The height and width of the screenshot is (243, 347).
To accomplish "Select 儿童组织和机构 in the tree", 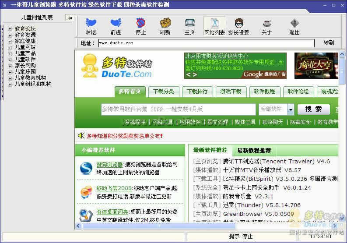I will [33, 84].
